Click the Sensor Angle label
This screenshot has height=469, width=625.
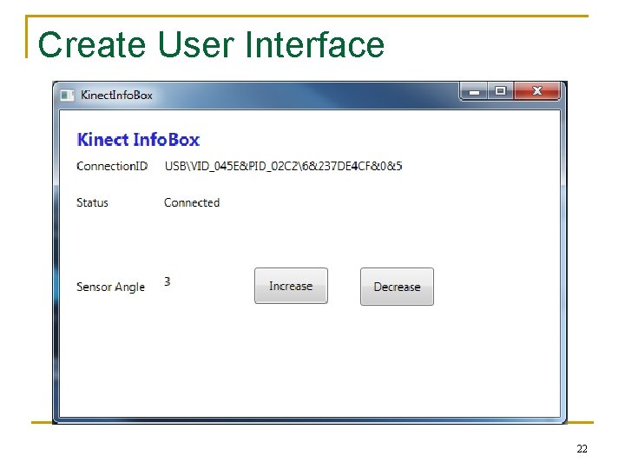110,287
